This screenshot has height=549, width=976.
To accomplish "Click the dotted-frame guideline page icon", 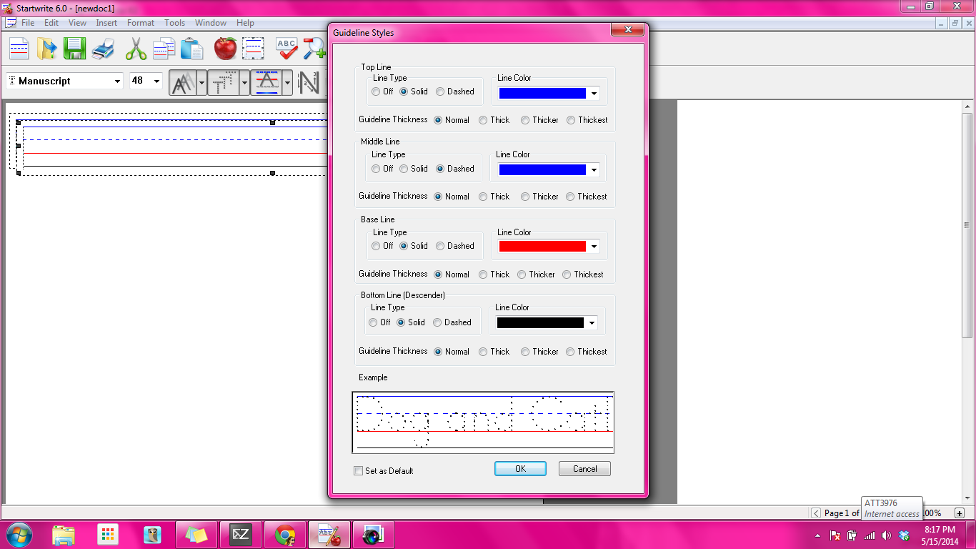I will (x=254, y=49).
